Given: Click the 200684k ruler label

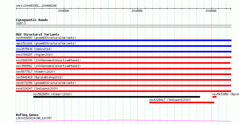Looking at the screenshot, I should point(64,11).
